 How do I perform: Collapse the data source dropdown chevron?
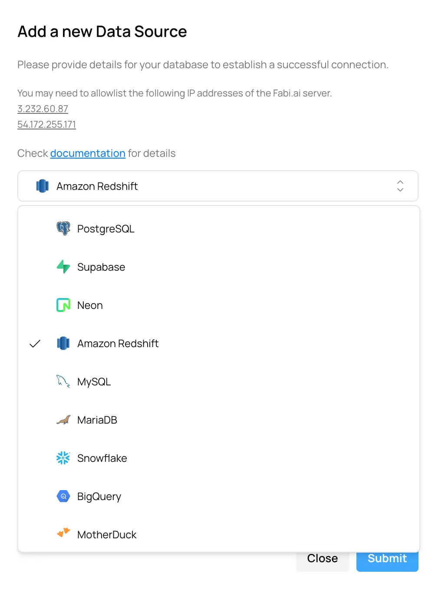400,186
